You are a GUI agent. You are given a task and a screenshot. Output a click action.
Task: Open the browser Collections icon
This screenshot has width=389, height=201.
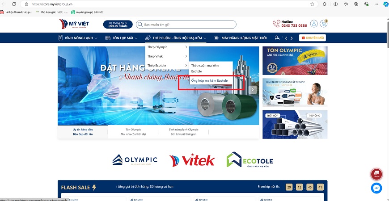click(356, 4)
